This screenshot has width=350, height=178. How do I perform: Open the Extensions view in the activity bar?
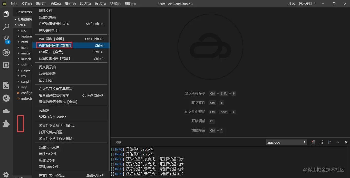(6, 65)
